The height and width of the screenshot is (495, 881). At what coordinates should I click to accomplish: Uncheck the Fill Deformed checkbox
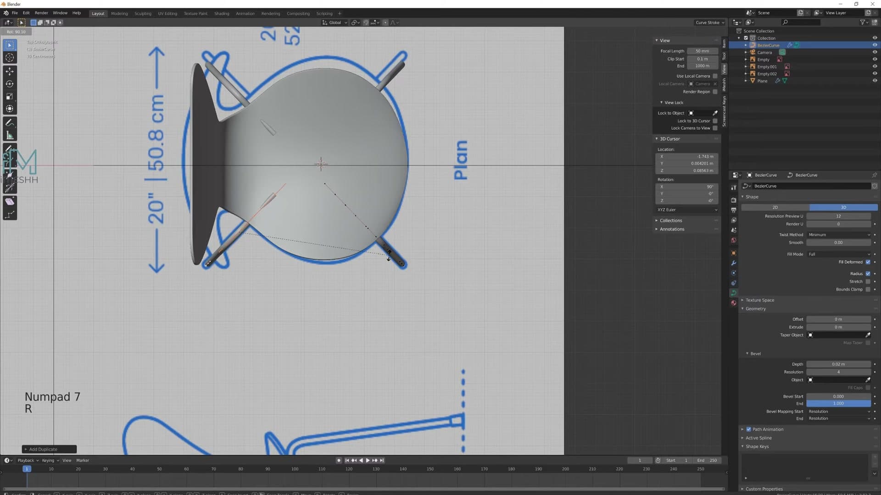[x=868, y=262]
